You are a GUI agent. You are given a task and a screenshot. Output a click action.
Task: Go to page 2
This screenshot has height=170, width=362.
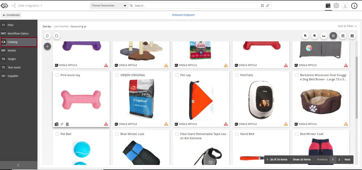[x=339, y=159]
